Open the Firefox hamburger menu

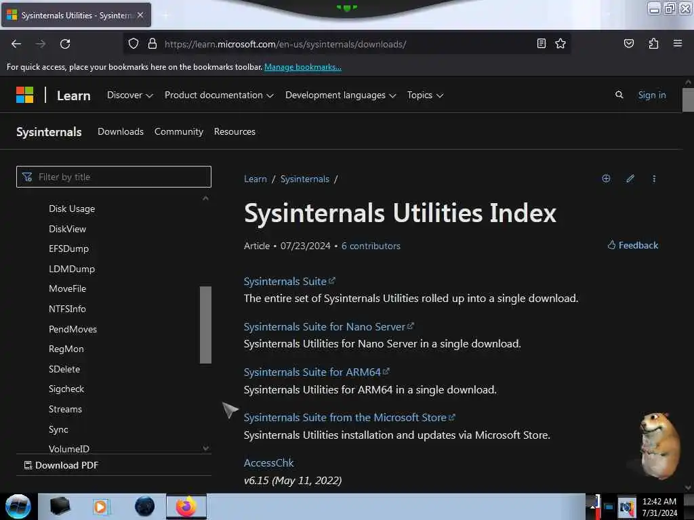point(677,43)
